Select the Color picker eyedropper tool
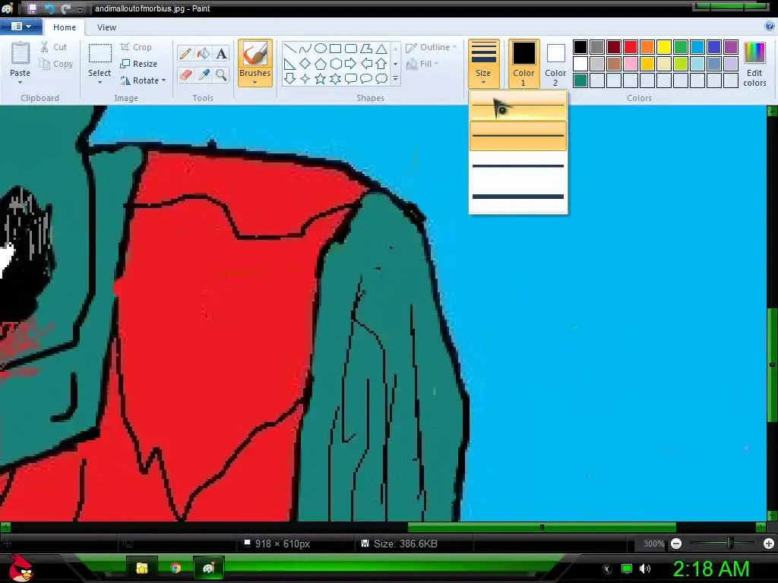The height and width of the screenshot is (583, 778). 204,75
